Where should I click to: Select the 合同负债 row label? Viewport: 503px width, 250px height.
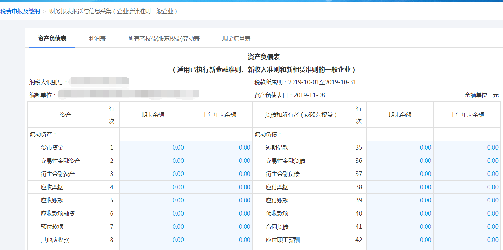(x=277, y=227)
